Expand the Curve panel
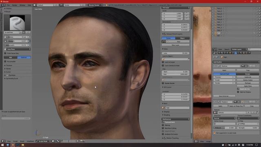The height and width of the screenshot is (147, 261). coord(8,72)
